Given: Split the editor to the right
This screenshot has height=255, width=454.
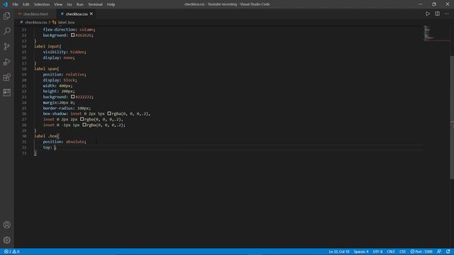Looking at the screenshot, I should pos(437,13).
